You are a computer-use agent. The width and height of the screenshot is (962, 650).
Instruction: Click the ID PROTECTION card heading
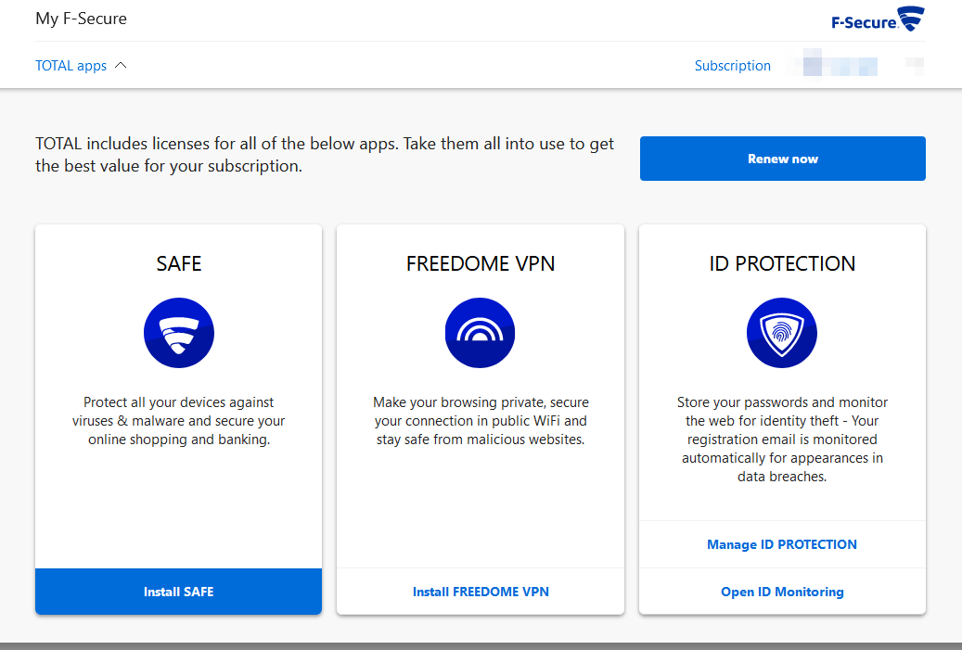click(782, 263)
